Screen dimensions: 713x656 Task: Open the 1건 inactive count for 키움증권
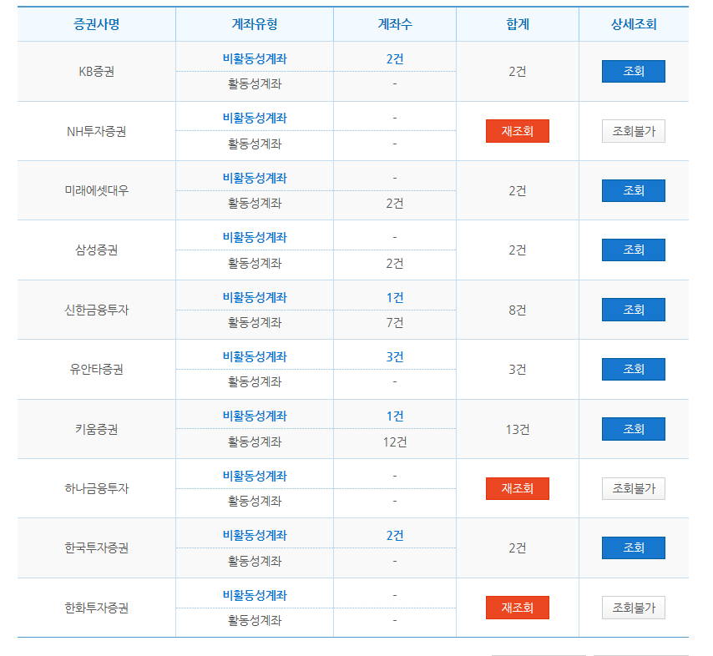(394, 415)
